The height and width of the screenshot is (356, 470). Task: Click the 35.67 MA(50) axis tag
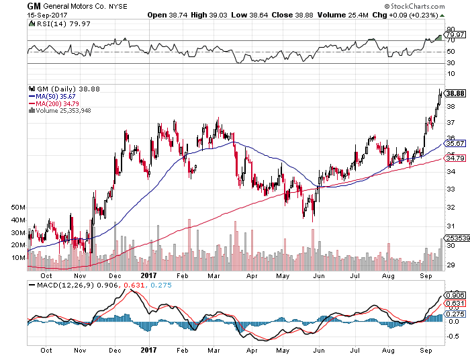(455, 143)
